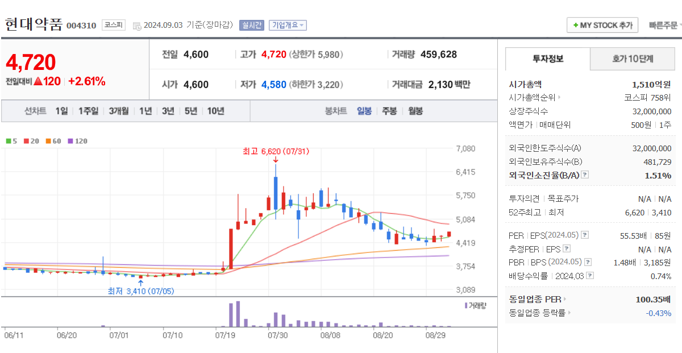This screenshot has height=353, width=682.
Task: Click the 동일업종 등락률 value -0.43%
Action: pos(658,313)
